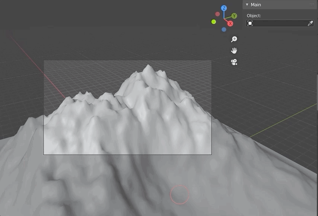The image size is (318, 216).
Task: Select the negative Z axis dot below the gizmo
Action: [224, 29]
